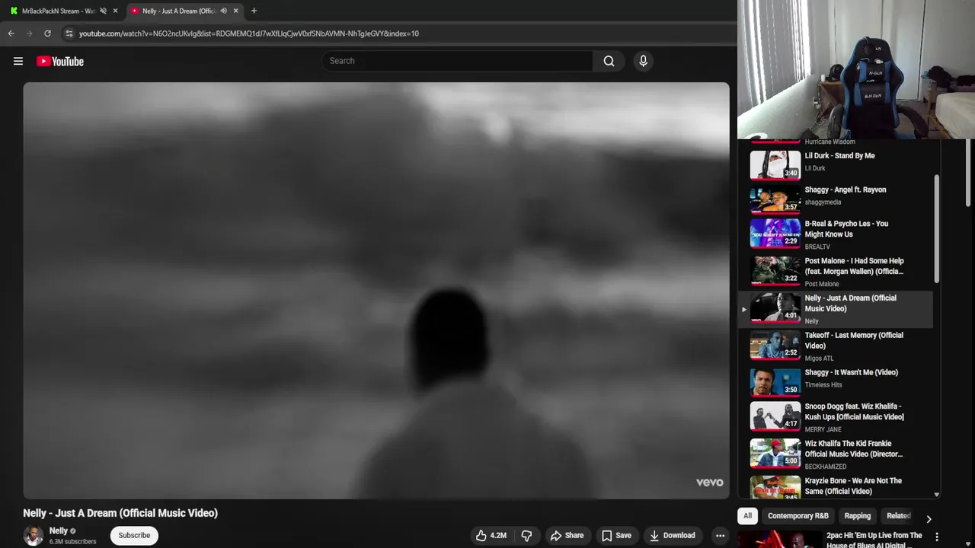This screenshot has height=548, width=975.
Task: Click the magnifier search button
Action: (609, 61)
